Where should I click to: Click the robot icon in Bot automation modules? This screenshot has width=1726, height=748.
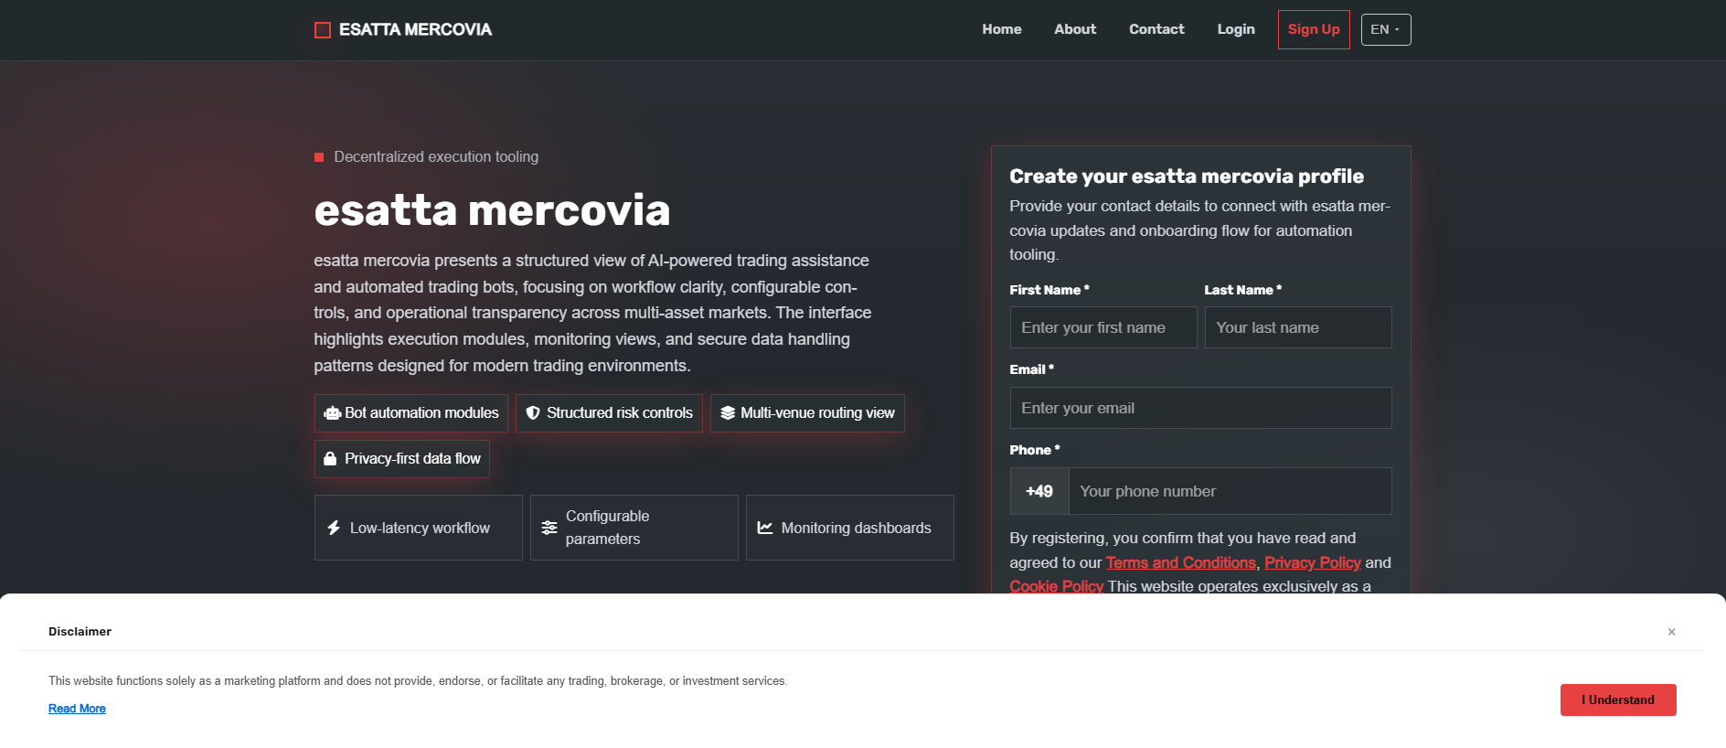[333, 413]
